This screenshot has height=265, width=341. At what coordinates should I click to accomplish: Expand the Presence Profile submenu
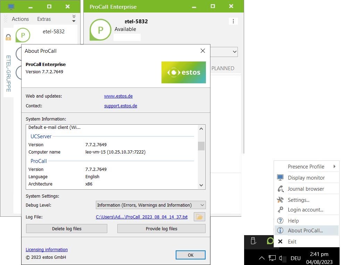point(306,167)
